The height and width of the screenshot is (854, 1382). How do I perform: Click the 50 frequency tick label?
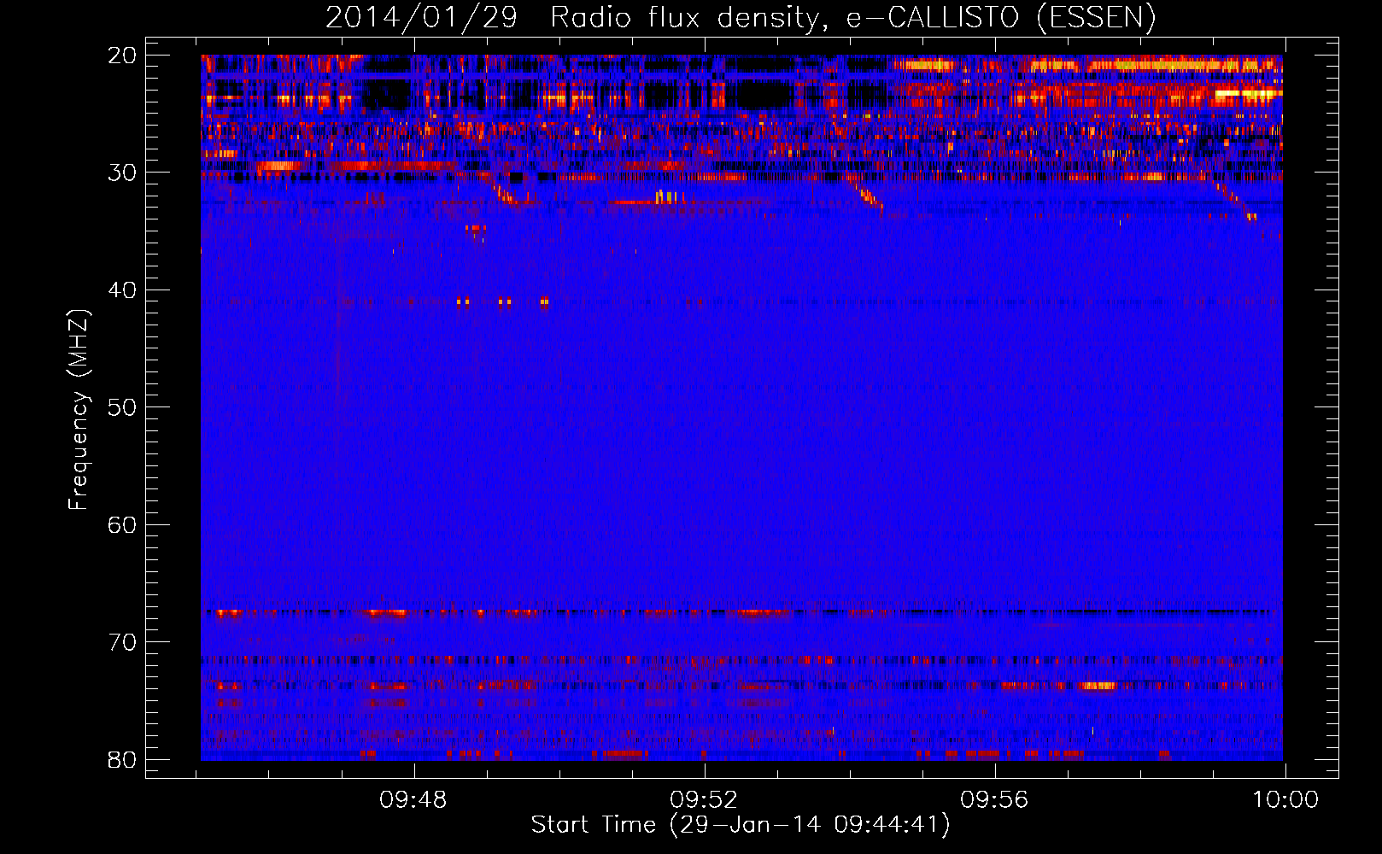click(x=122, y=407)
